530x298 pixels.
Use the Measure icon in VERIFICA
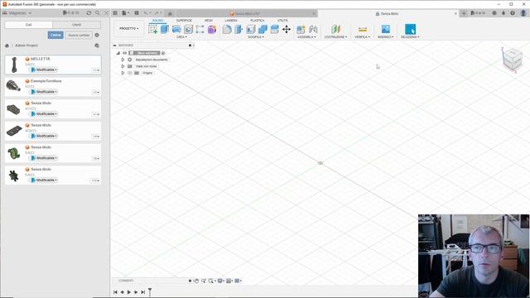coord(363,30)
